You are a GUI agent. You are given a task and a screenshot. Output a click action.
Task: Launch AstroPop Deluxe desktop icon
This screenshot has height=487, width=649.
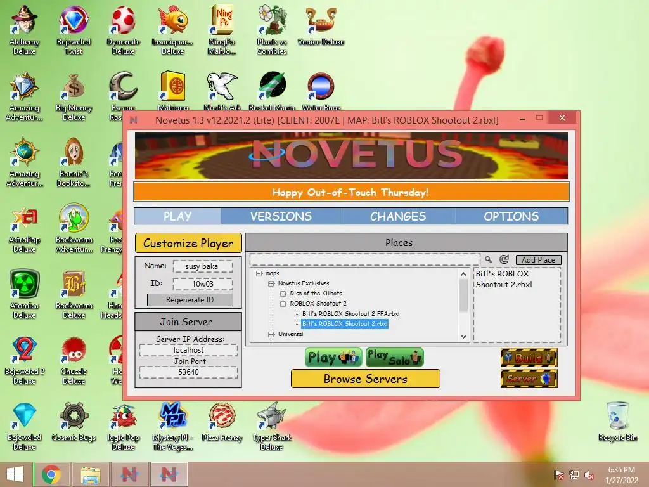[25, 228]
